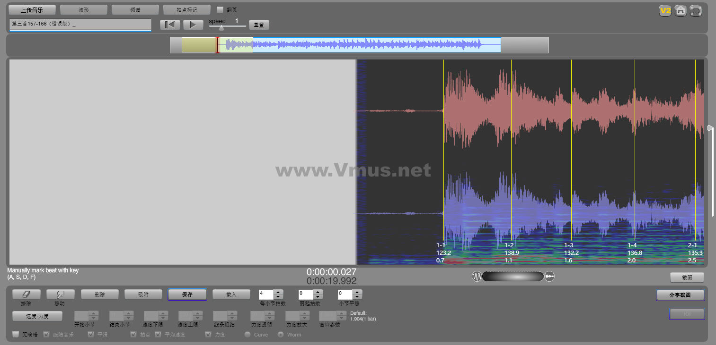Switch to 频谱 spectrum view

pyautogui.click(x=135, y=10)
